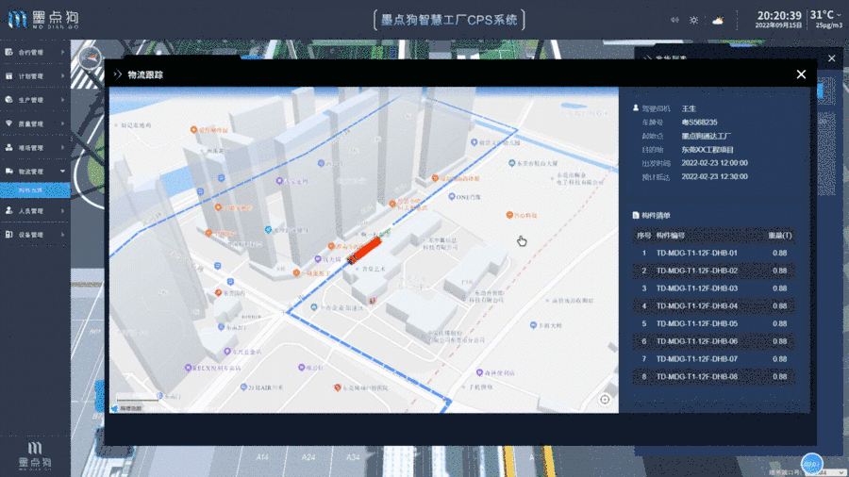Screen dimensions: 849x477
Task: Toggle the brightness sun icon
Action: tap(694, 20)
